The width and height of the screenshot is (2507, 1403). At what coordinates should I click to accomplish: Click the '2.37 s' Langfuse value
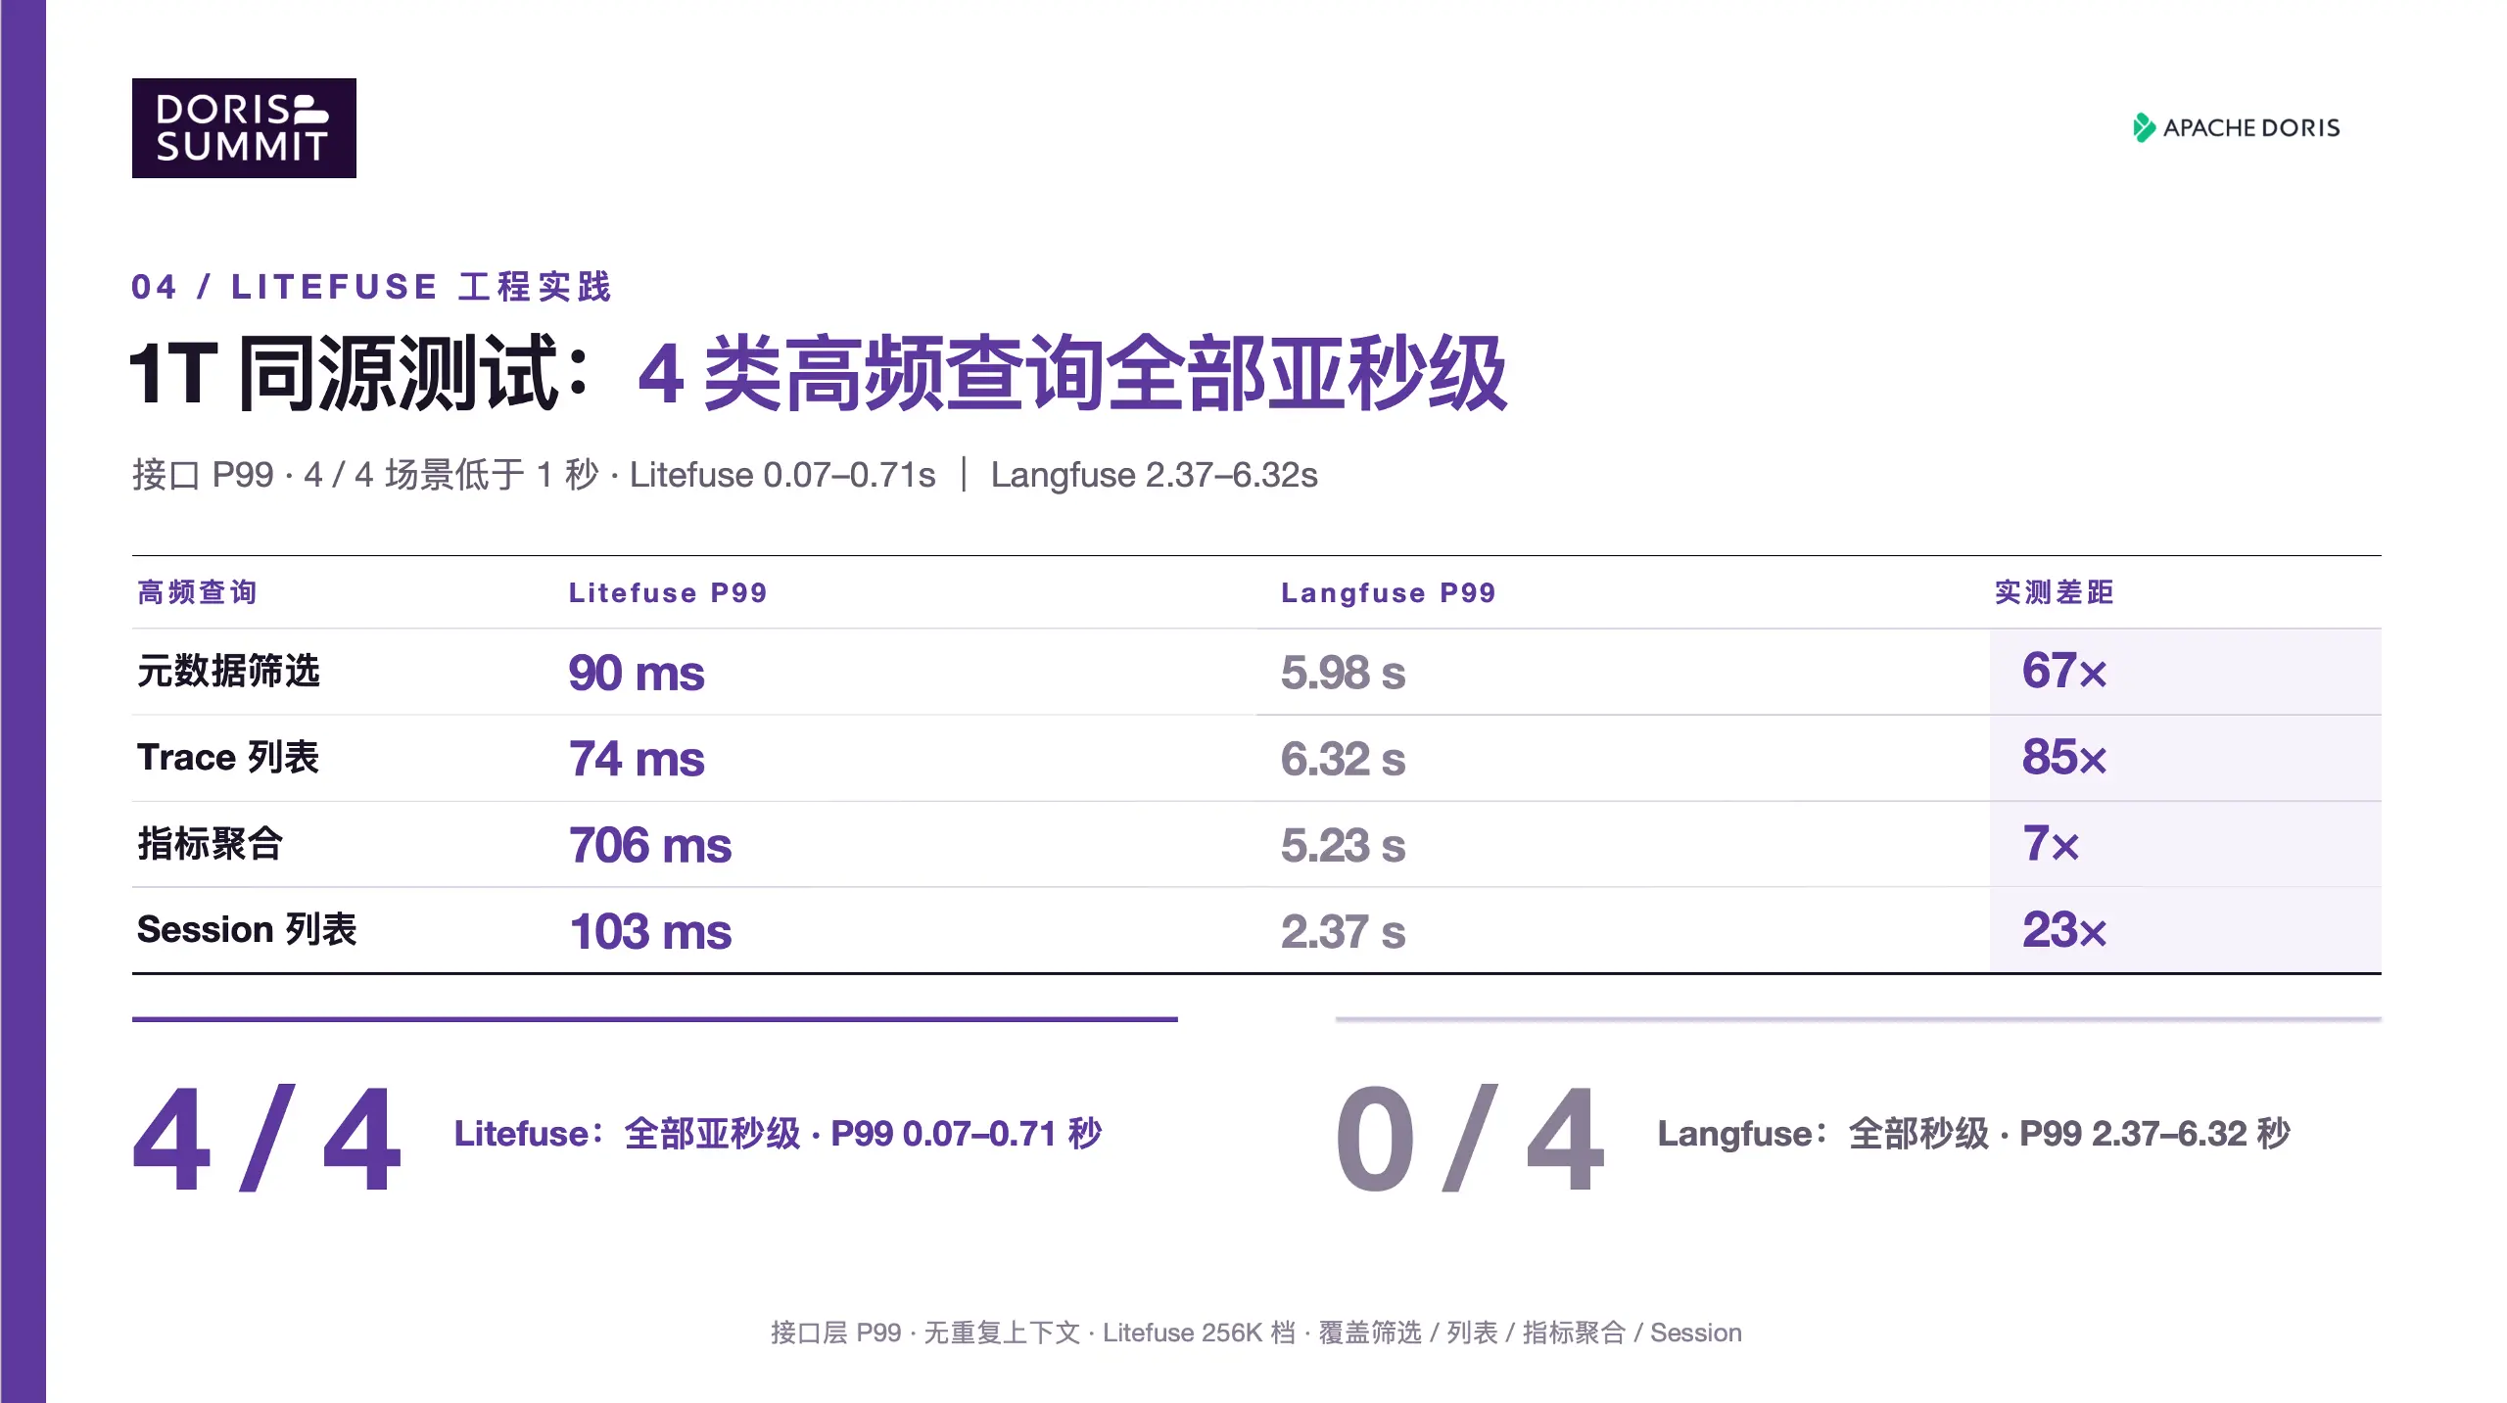point(1343,931)
